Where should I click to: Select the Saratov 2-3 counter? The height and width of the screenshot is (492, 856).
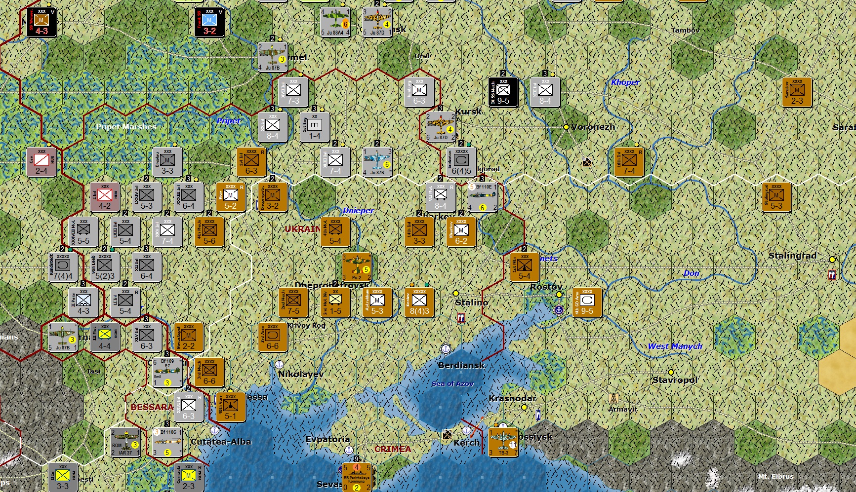point(797,92)
